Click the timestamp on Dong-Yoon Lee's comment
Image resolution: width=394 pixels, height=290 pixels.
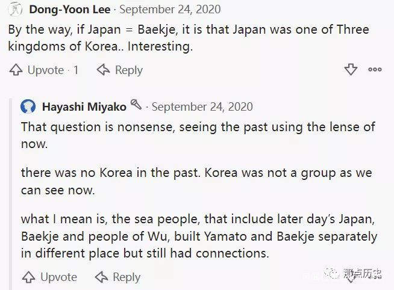point(170,10)
